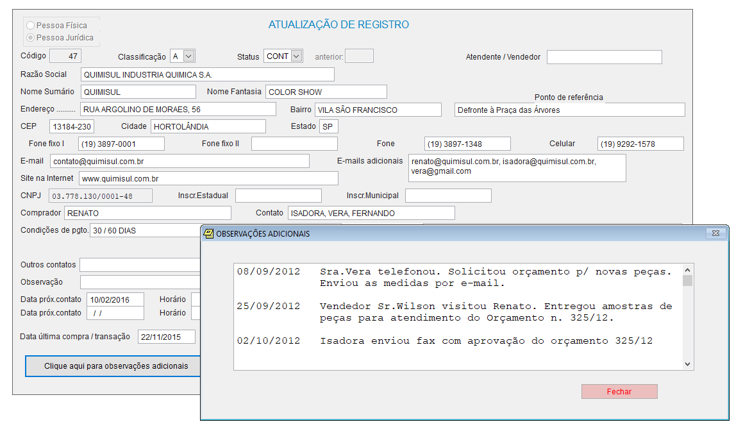Select the Pessoa Jurídica radio button
Image resolution: width=743 pixels, height=429 pixels.
coord(30,37)
